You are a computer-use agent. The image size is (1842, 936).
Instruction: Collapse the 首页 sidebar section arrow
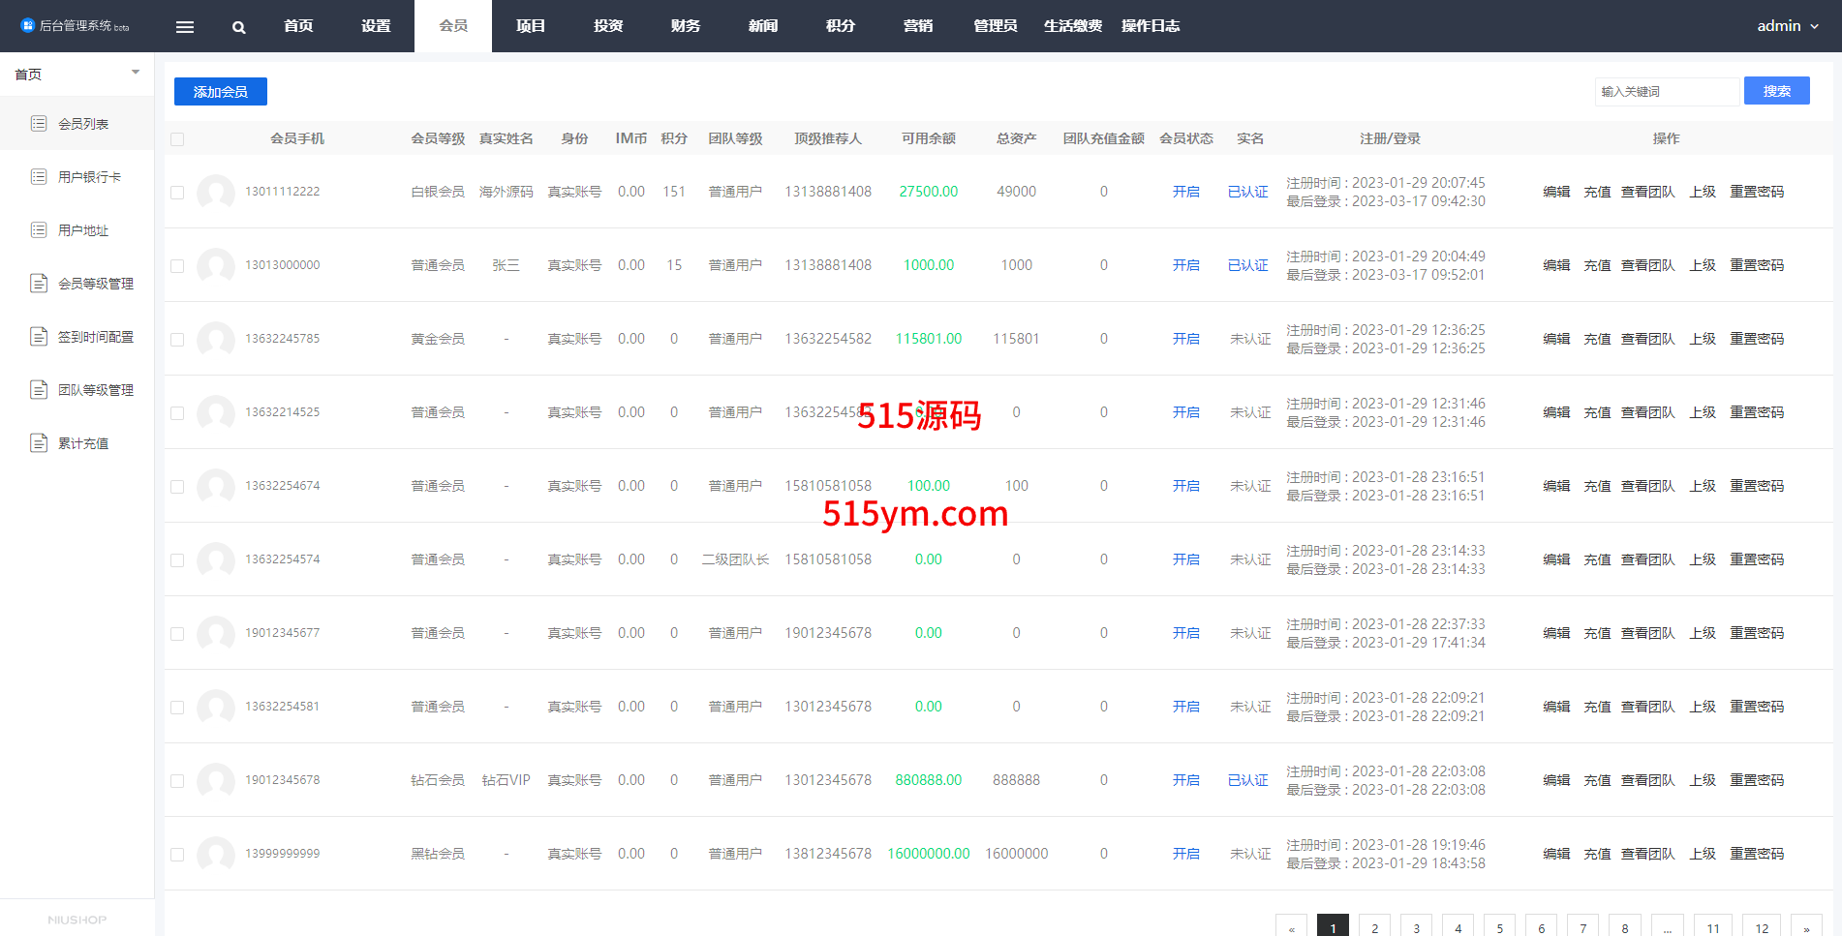click(136, 73)
